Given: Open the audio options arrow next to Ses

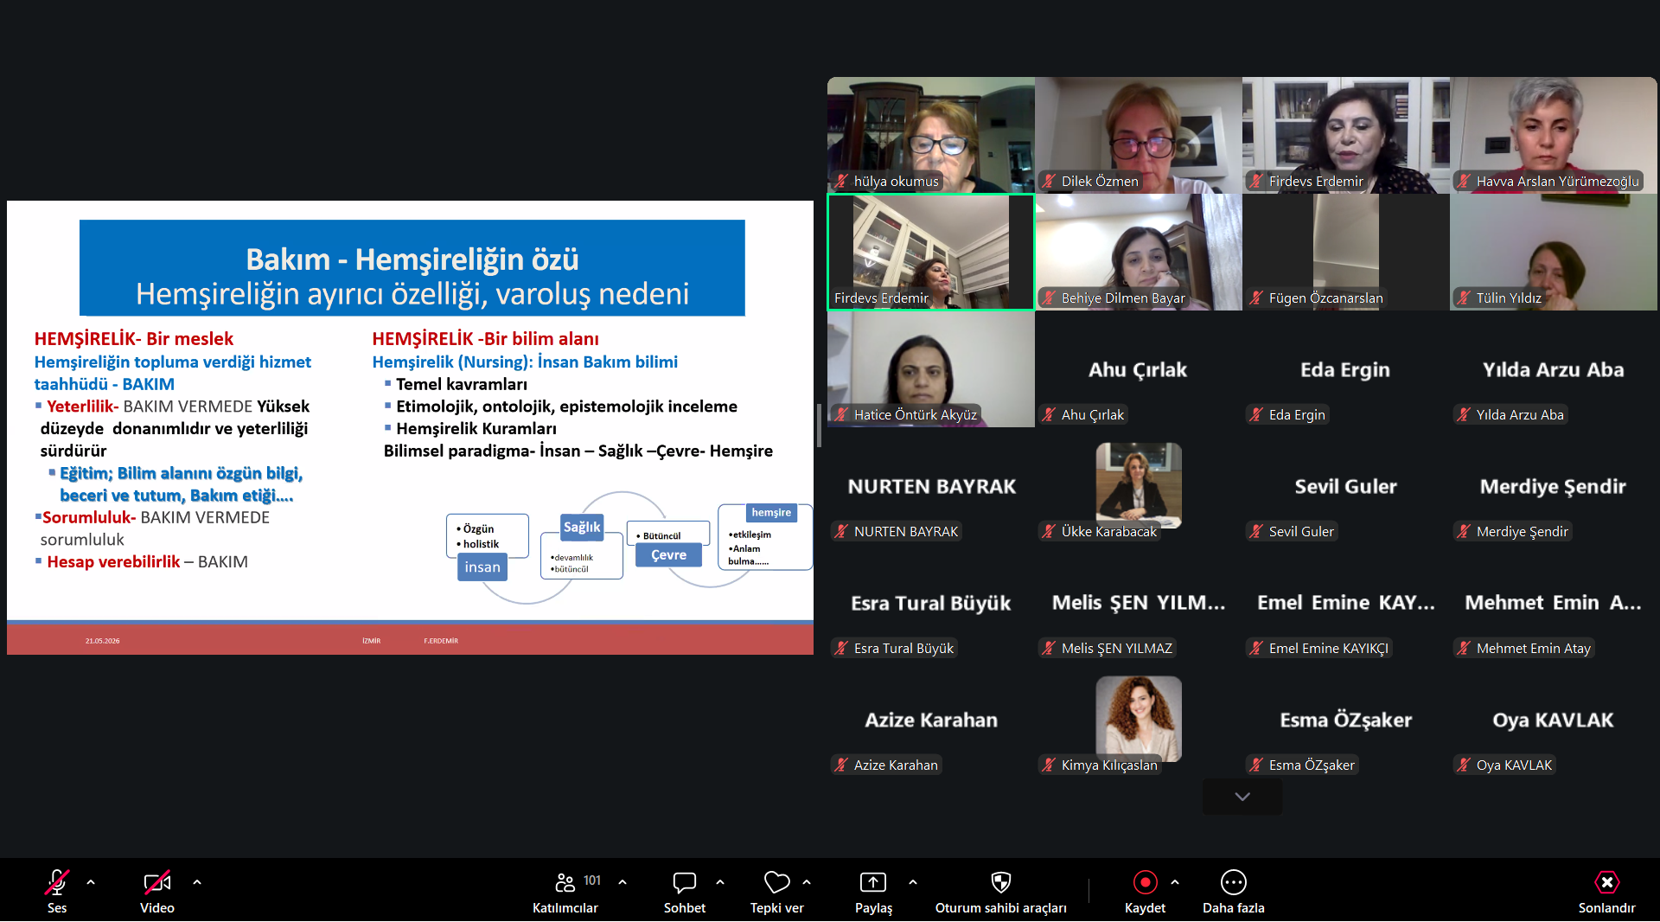Looking at the screenshot, I should 91,882.
